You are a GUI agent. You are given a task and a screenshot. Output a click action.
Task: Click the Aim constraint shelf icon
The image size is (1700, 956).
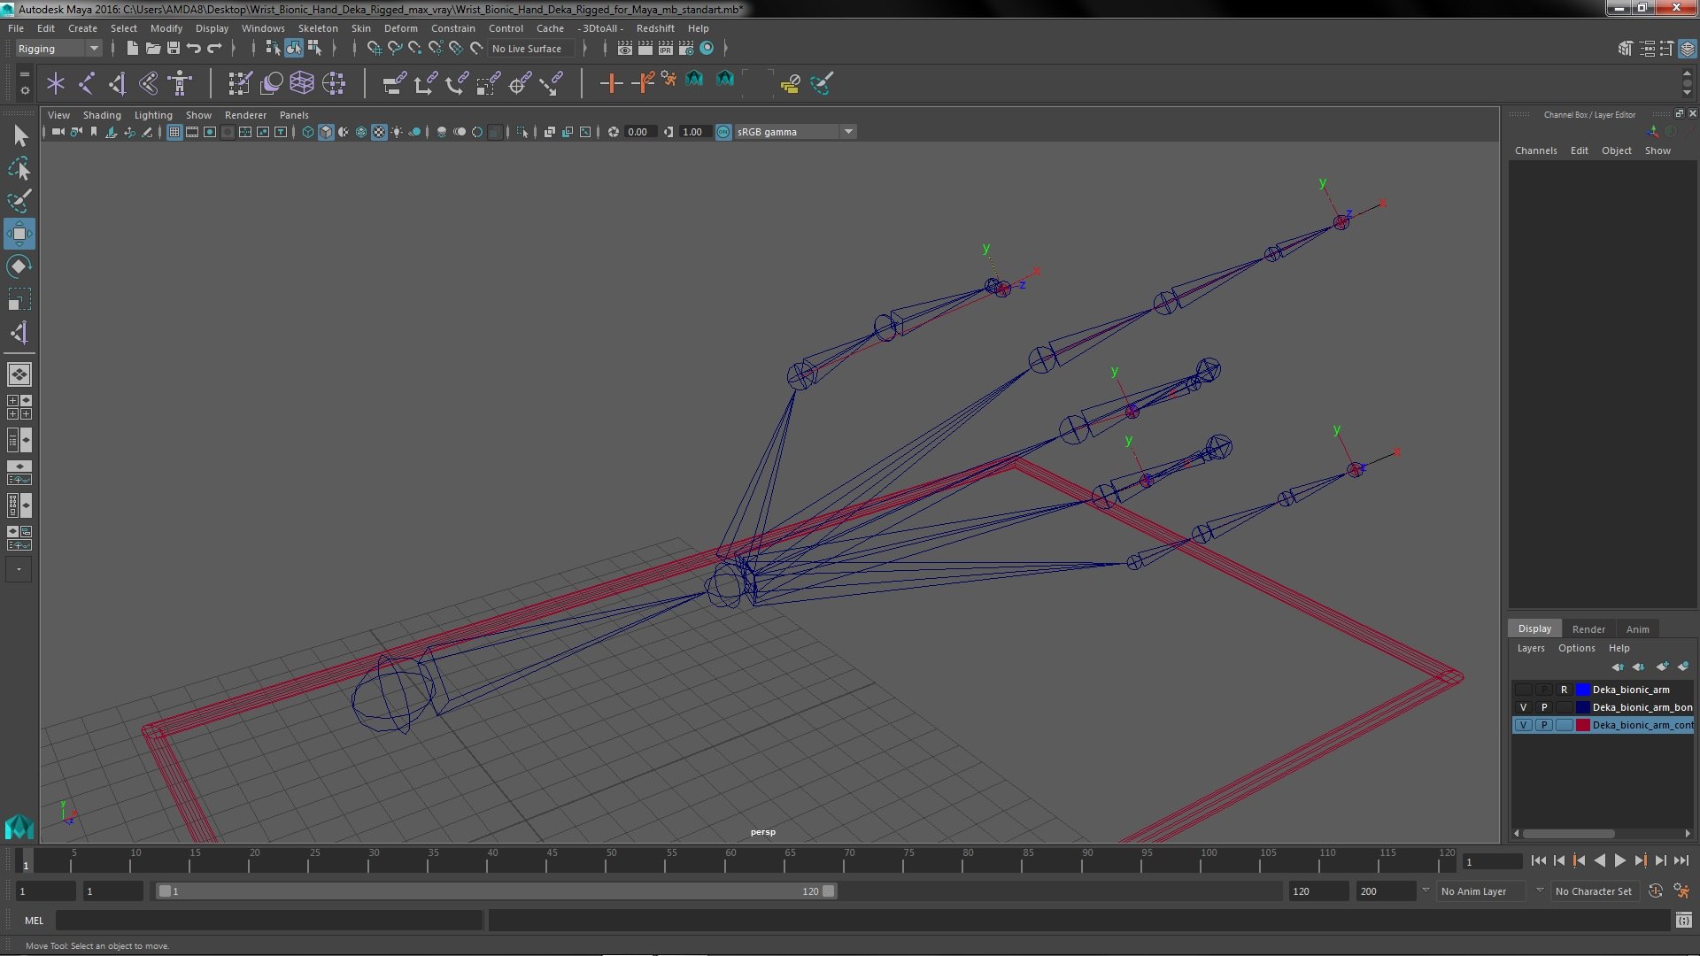520,84
